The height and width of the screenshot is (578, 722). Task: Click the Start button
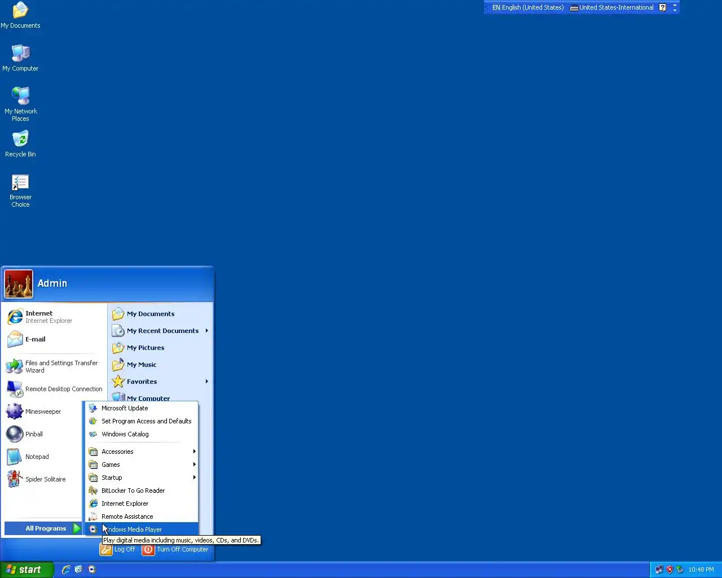[27, 570]
